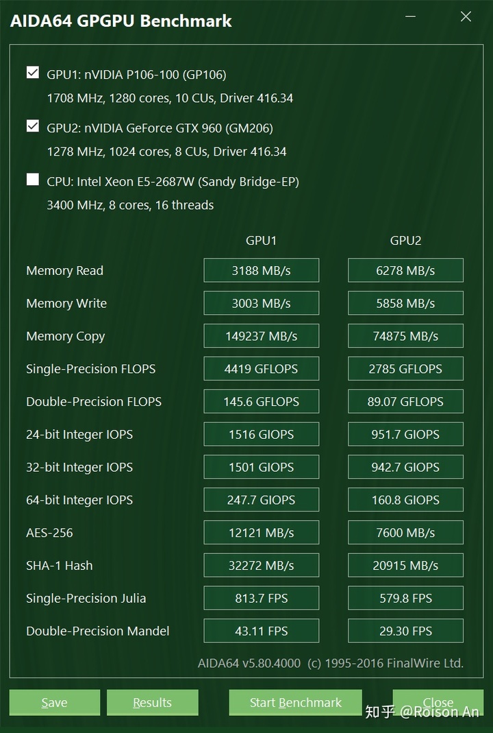Uncheck the GPU1 nVIDIA P106-100 checkbox
The image size is (493, 733).
[33, 73]
